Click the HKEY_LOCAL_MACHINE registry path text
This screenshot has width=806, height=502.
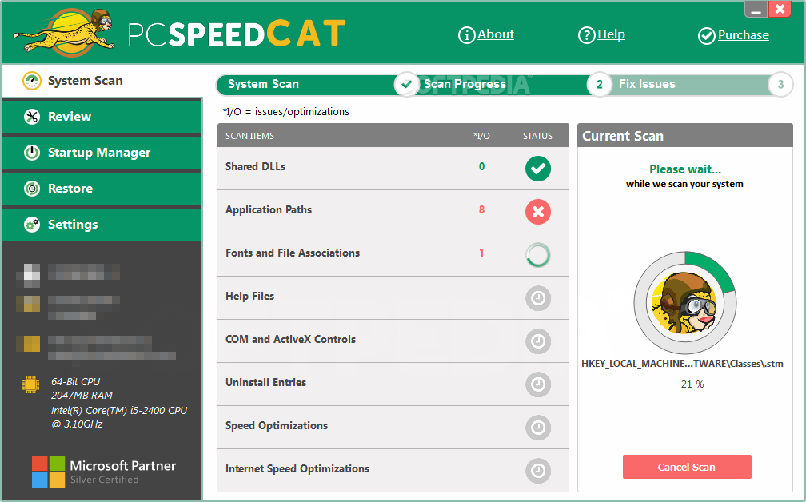pos(682,364)
